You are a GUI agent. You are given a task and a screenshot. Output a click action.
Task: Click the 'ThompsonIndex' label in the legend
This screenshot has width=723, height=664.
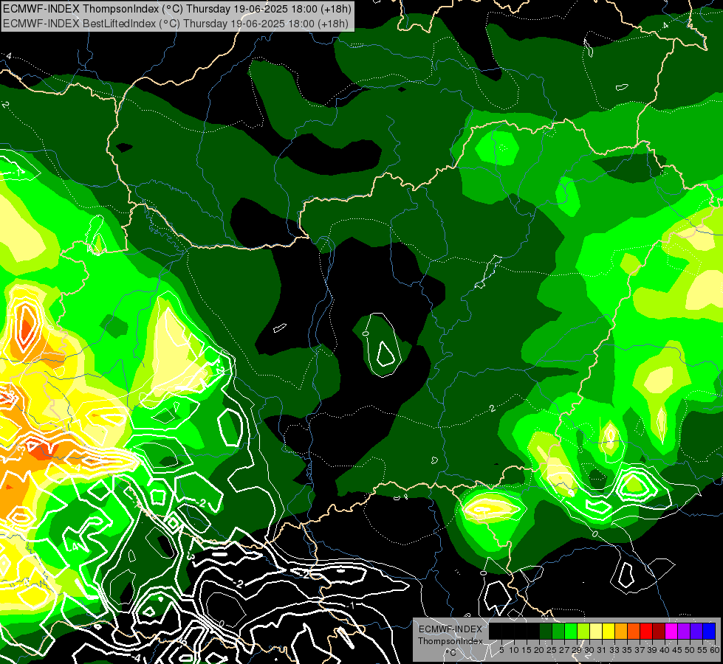click(450, 641)
